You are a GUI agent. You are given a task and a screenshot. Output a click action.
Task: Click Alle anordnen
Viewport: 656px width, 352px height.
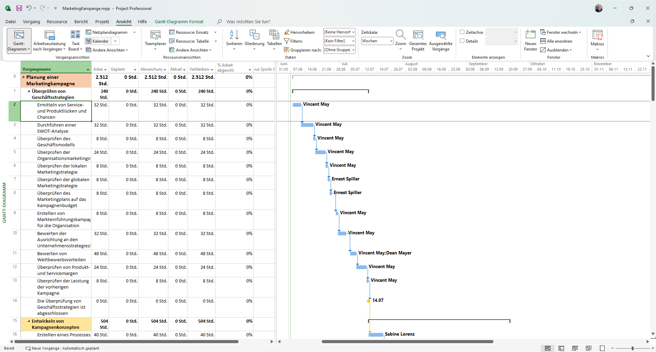click(x=556, y=41)
